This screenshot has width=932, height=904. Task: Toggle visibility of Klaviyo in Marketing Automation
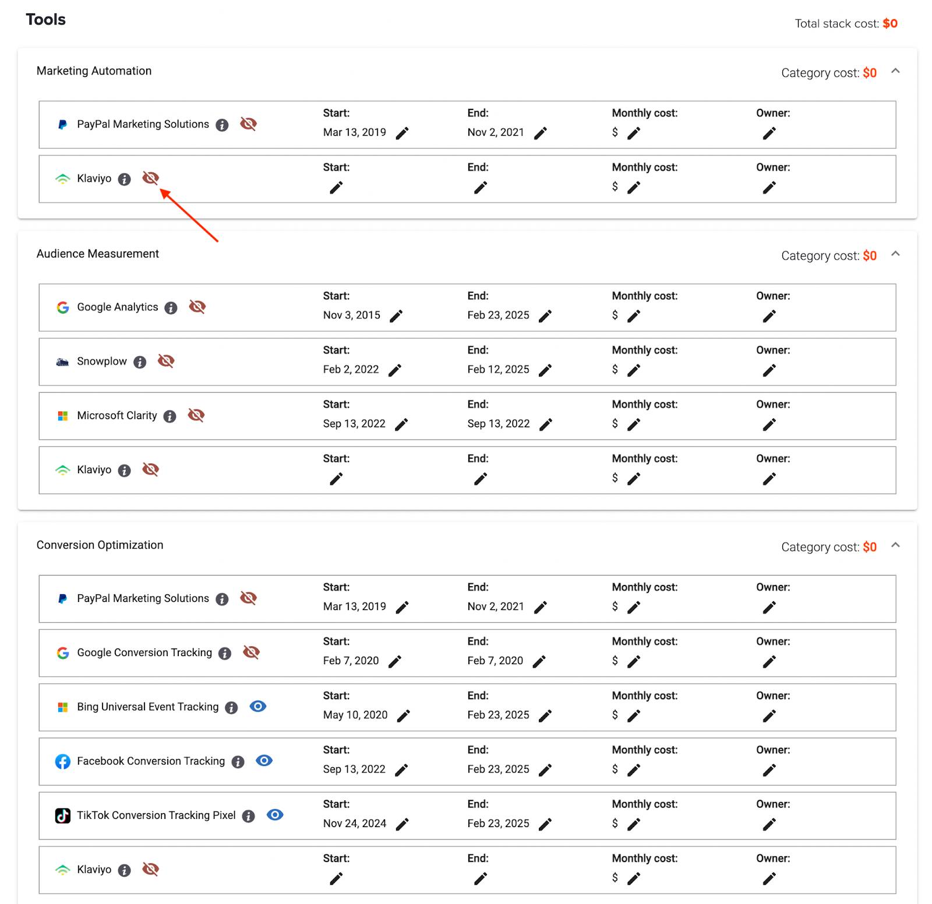point(150,178)
